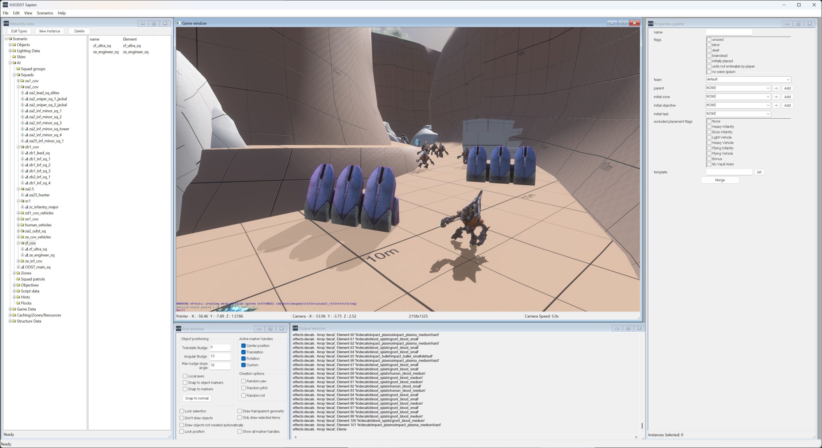The image size is (822, 448).
Task: Open the Scenarios menu
Action: click(45, 13)
